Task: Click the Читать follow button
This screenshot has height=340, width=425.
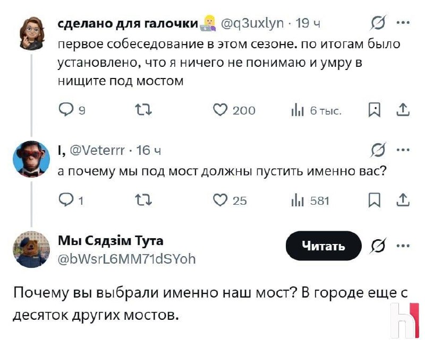Action: [324, 246]
